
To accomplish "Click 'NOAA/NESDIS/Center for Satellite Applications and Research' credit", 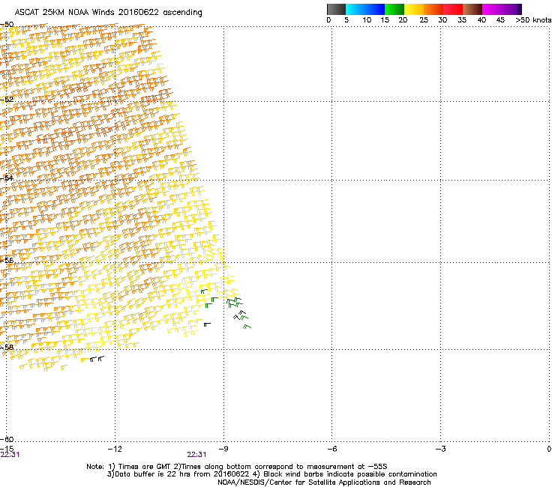I will 324,483.
